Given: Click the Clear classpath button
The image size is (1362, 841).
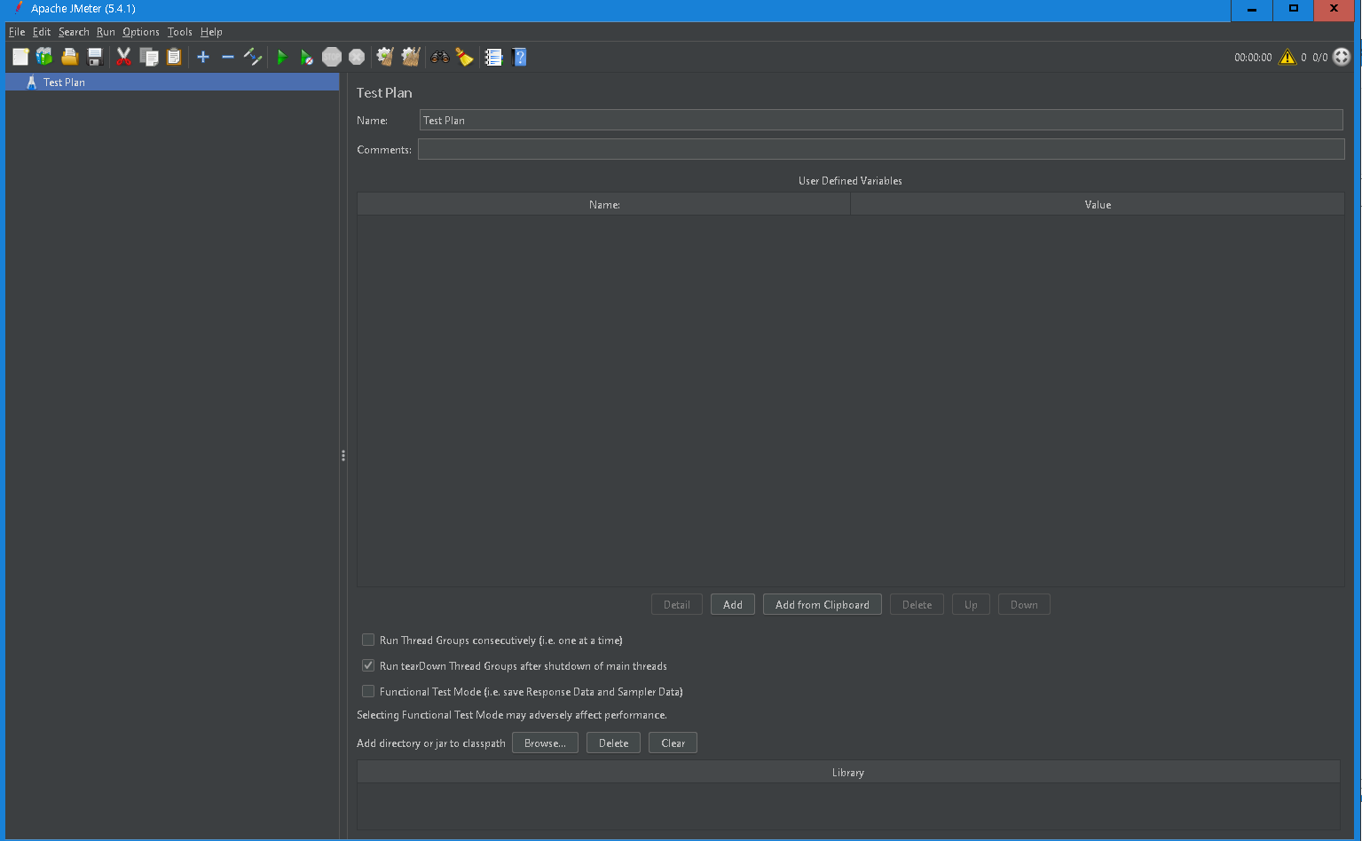Looking at the screenshot, I should (673, 743).
